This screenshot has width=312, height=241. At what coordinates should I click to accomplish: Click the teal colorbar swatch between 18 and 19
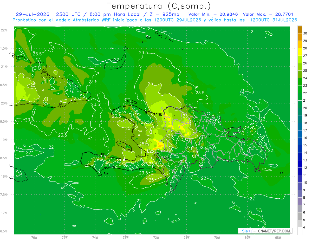point(300,119)
